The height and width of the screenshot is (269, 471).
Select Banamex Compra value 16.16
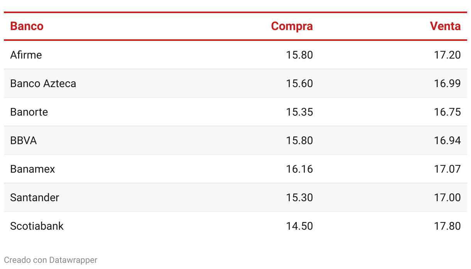click(x=300, y=169)
